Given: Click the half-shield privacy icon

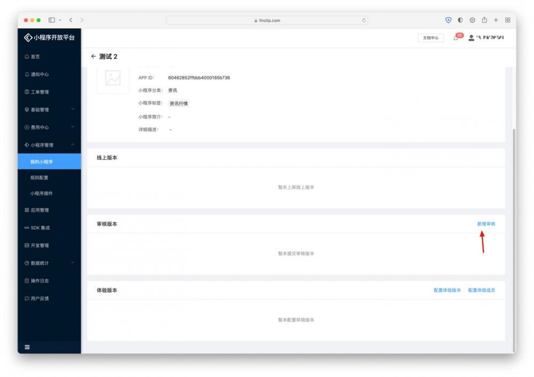Looking at the screenshot, I should 460,20.
